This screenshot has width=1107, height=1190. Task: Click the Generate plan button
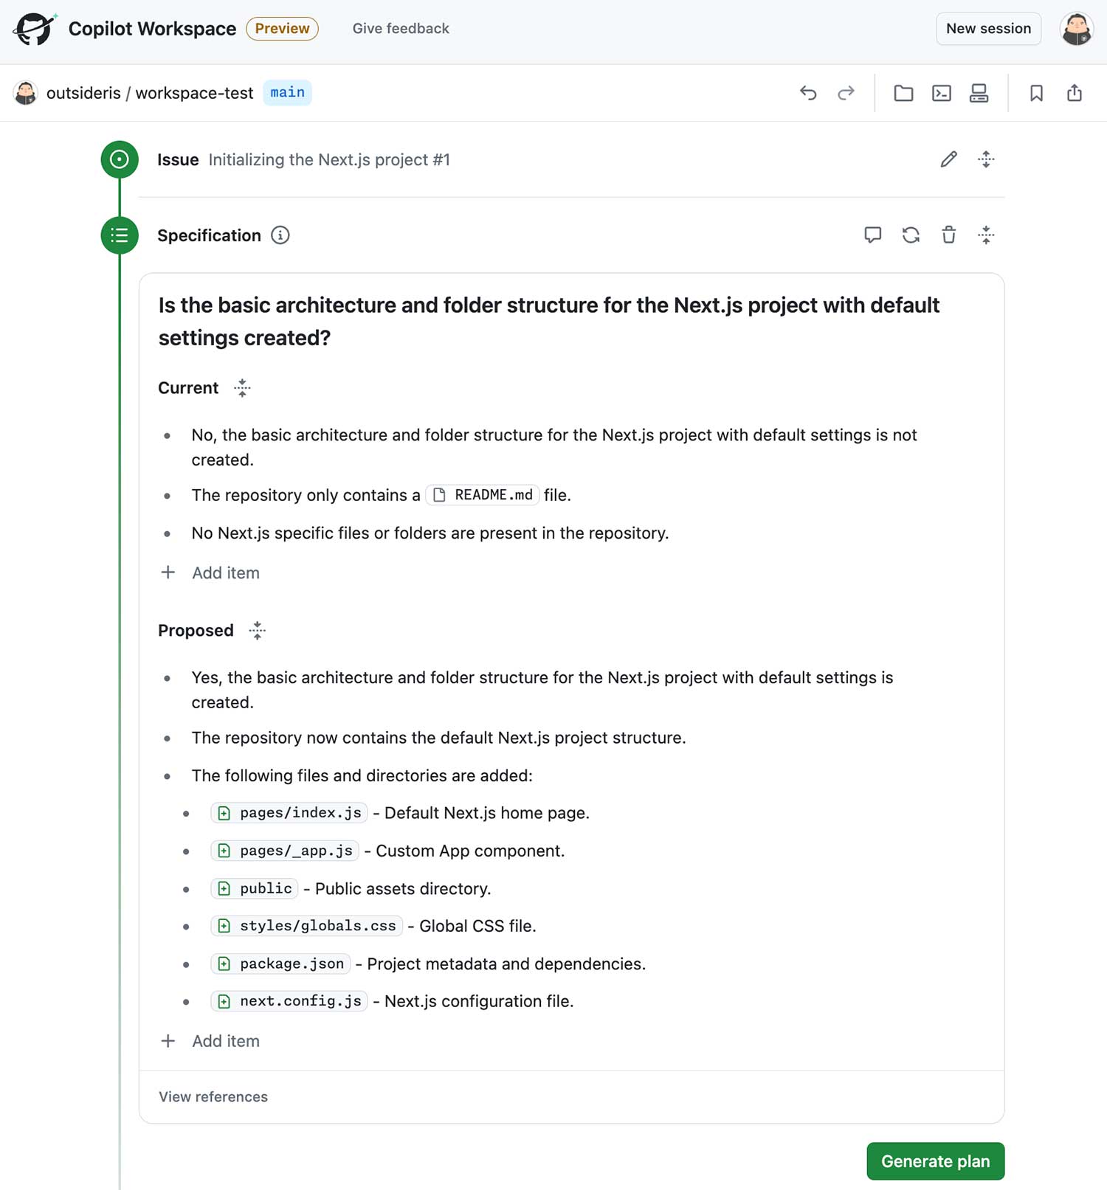tap(935, 1161)
